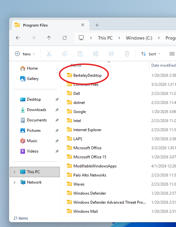The height and width of the screenshot is (227, 176).
Task: Open the New item dropdown
Action: click(25, 54)
